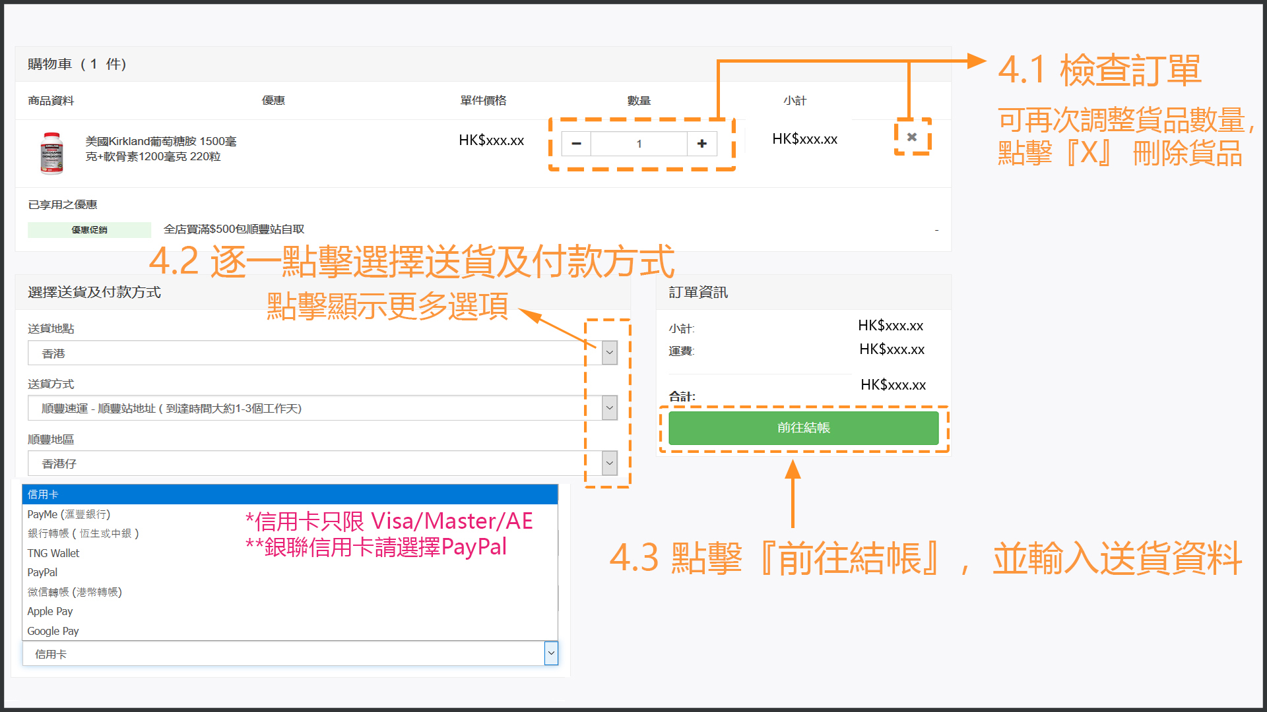Image resolution: width=1267 pixels, height=712 pixels.
Task: Click the payment method dropdown arrow
Action: click(551, 653)
